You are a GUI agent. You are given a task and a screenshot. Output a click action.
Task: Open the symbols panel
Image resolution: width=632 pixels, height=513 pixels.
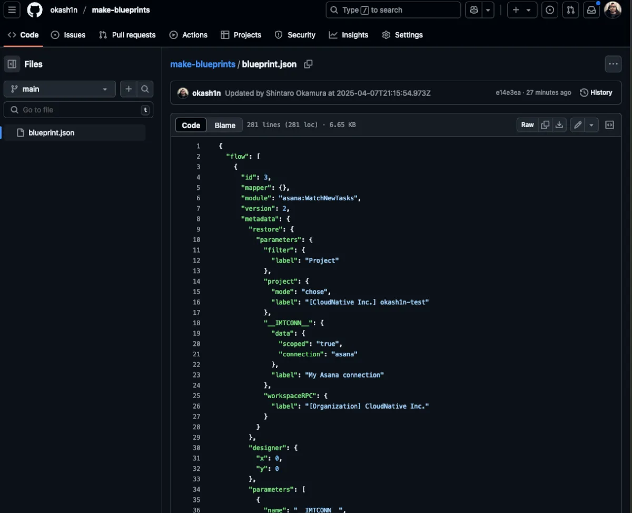pos(609,125)
